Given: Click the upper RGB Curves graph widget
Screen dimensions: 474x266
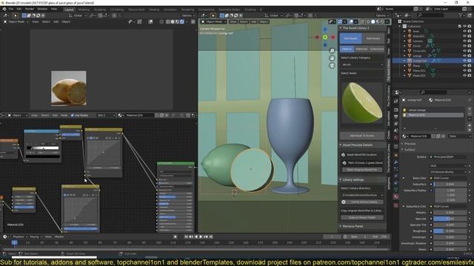Looking at the screenshot, I should tap(104, 152).
